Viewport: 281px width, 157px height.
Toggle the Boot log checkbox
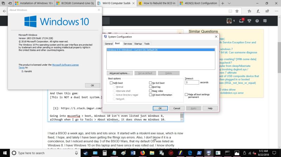coord(150,87)
